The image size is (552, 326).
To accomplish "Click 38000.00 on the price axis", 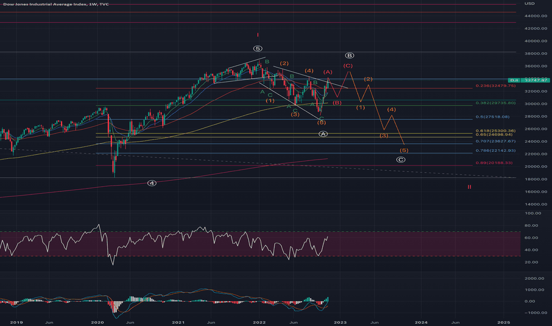I will pyautogui.click(x=535, y=53).
